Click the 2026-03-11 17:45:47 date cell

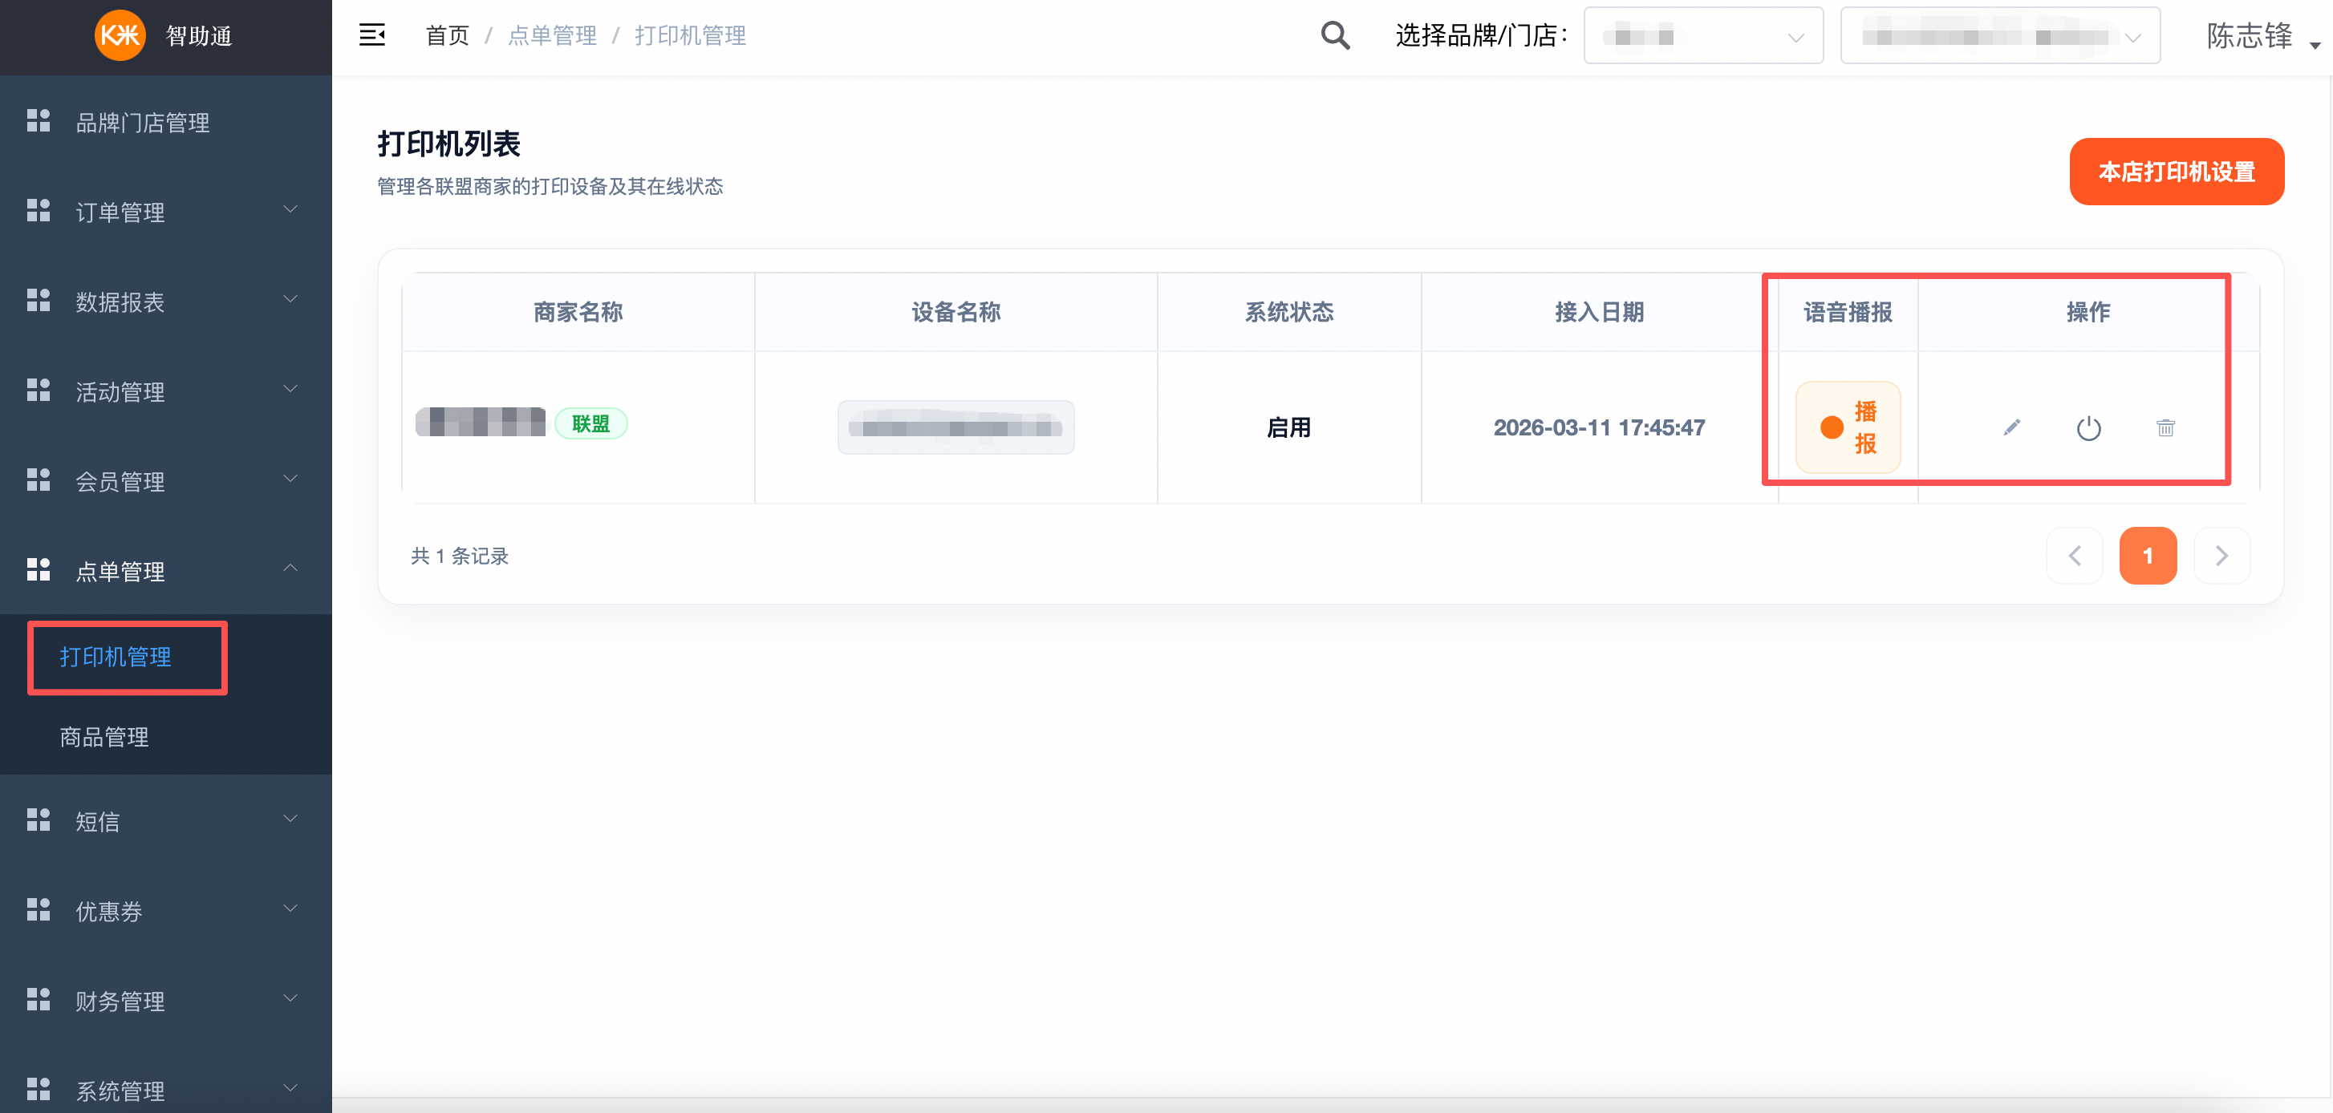tap(1600, 427)
